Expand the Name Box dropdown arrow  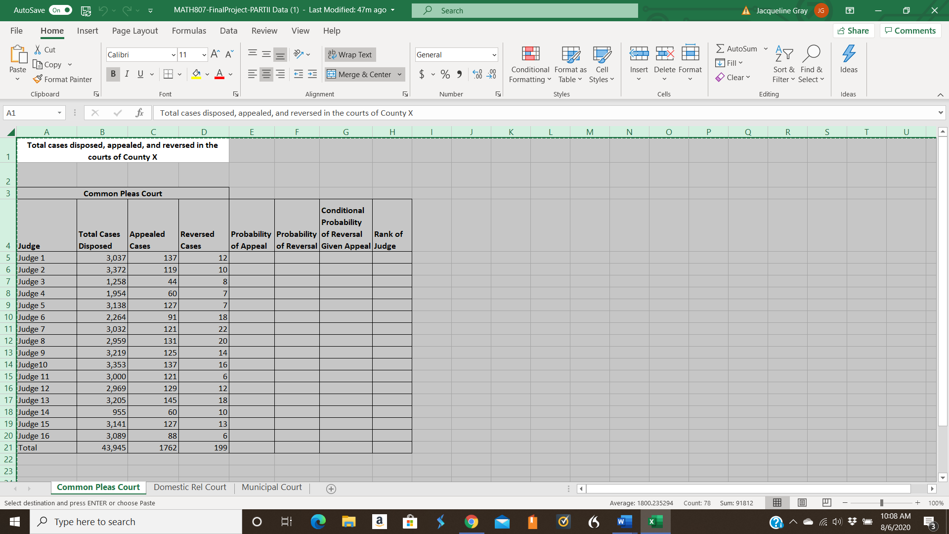(x=59, y=113)
